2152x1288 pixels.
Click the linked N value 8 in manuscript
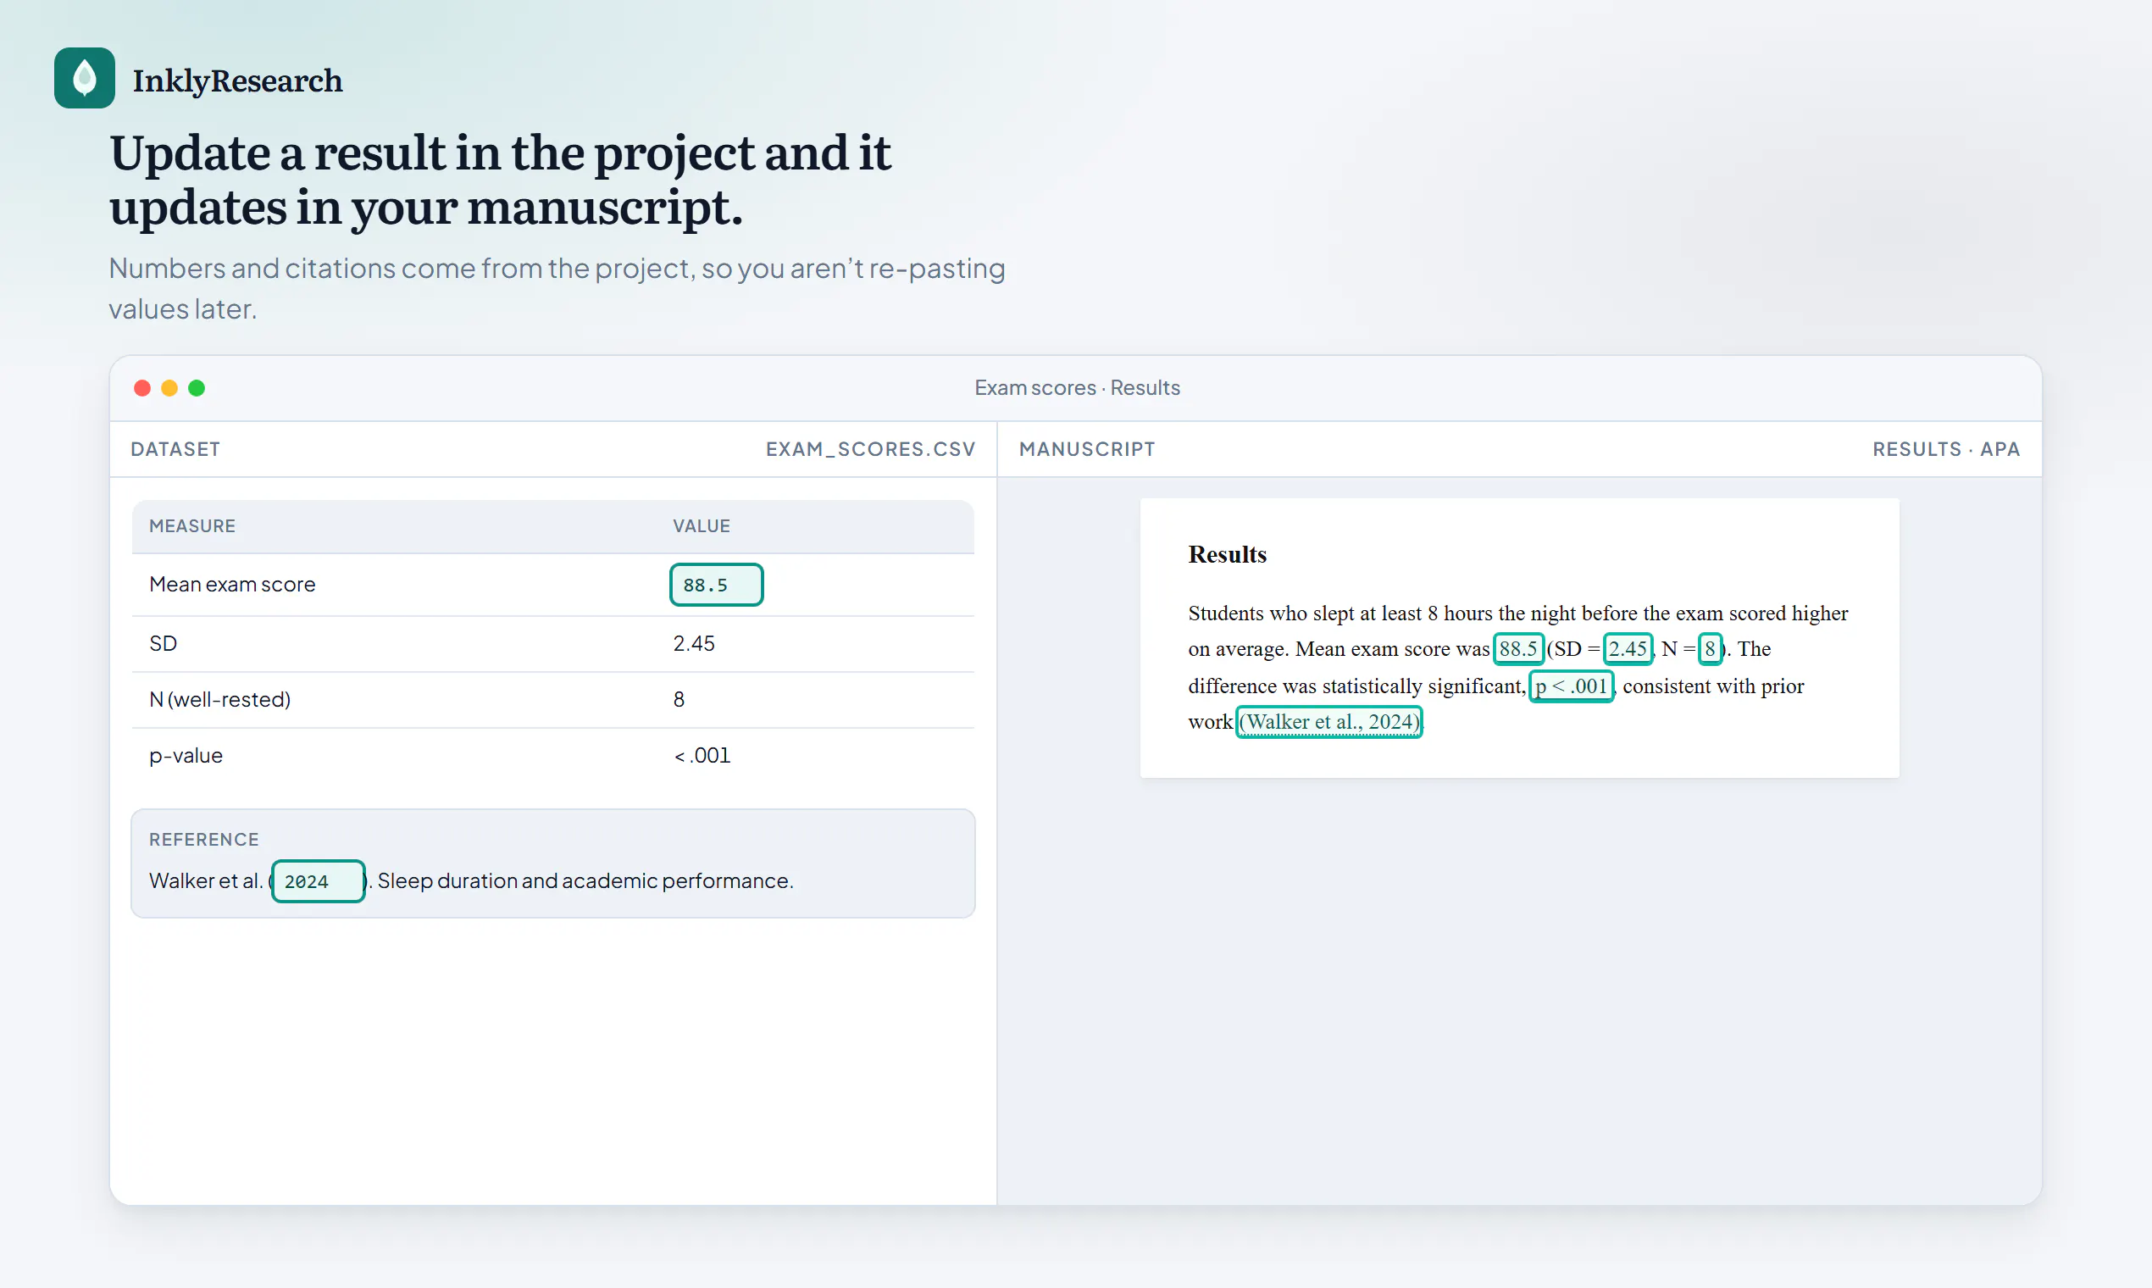1710,648
